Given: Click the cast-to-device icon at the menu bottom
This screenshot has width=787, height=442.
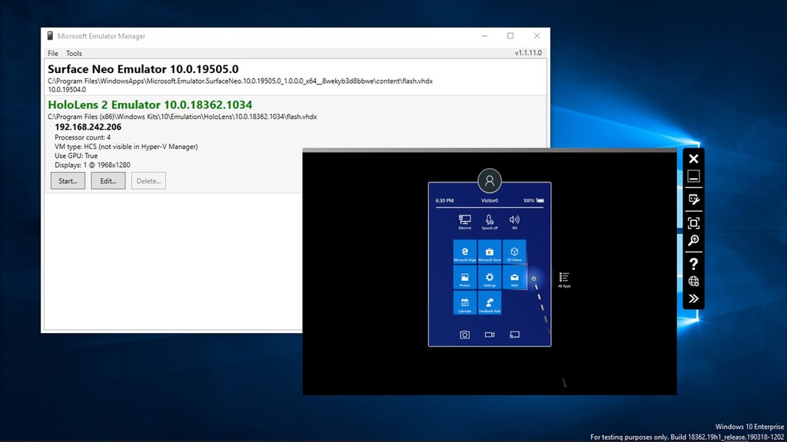Looking at the screenshot, I should (514, 334).
